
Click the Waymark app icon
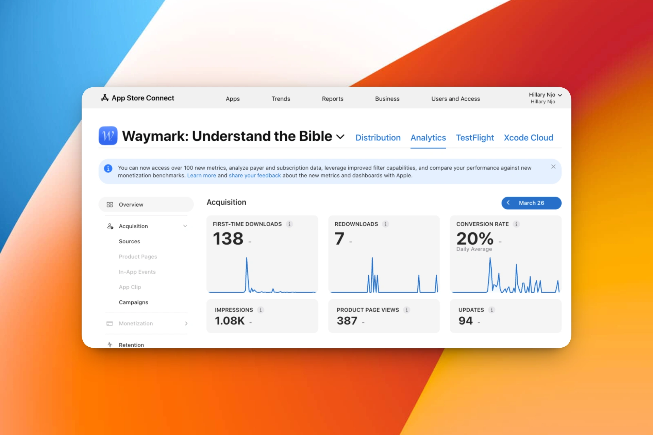pyautogui.click(x=108, y=136)
